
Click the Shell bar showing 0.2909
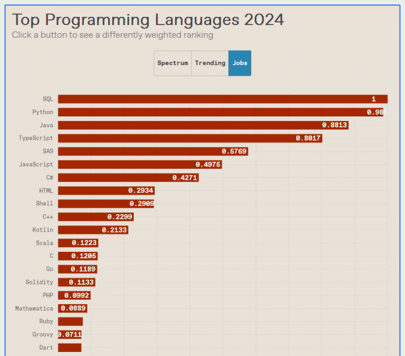pos(106,204)
